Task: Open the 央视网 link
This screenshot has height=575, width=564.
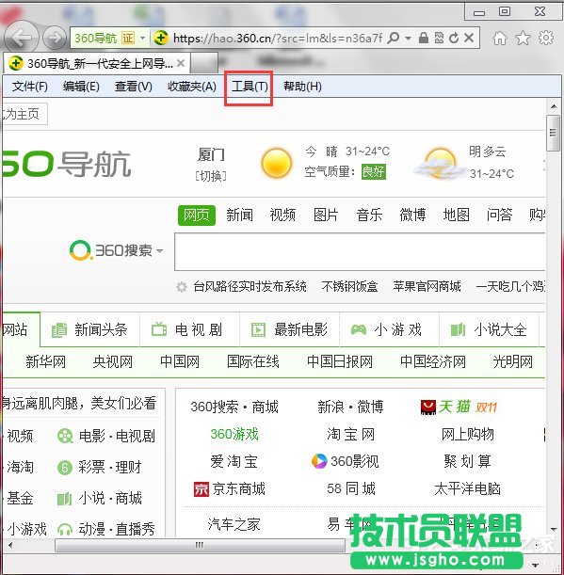Action: [113, 362]
